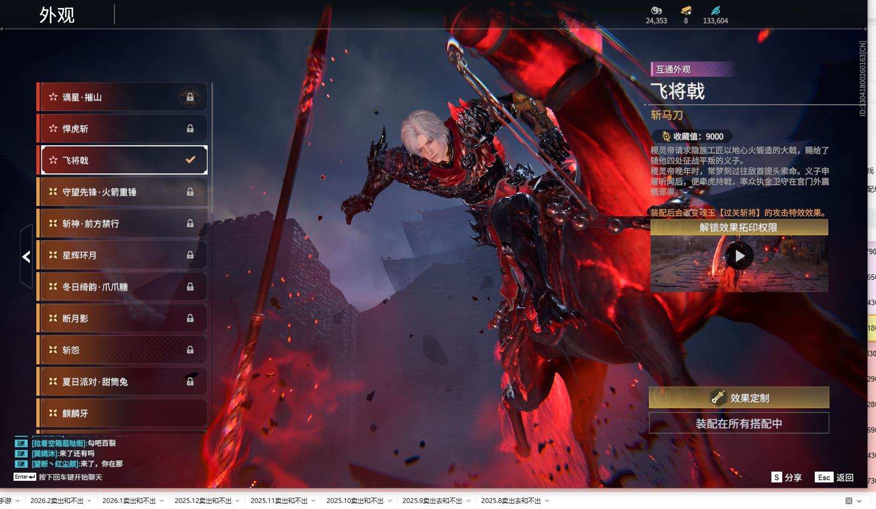Viewport: 876px width, 509px height.
Task: Click the S 分享 share button
Action: (x=787, y=477)
